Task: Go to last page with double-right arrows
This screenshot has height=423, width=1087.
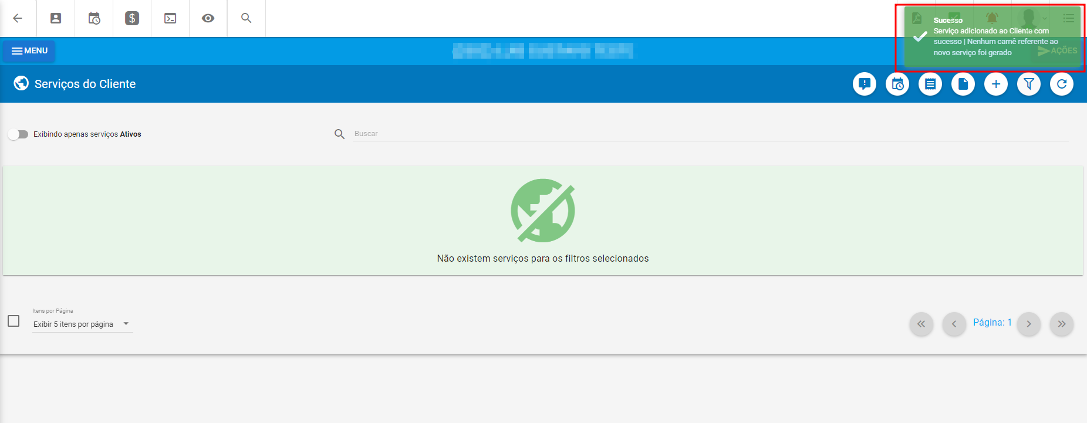Action: [1062, 324]
